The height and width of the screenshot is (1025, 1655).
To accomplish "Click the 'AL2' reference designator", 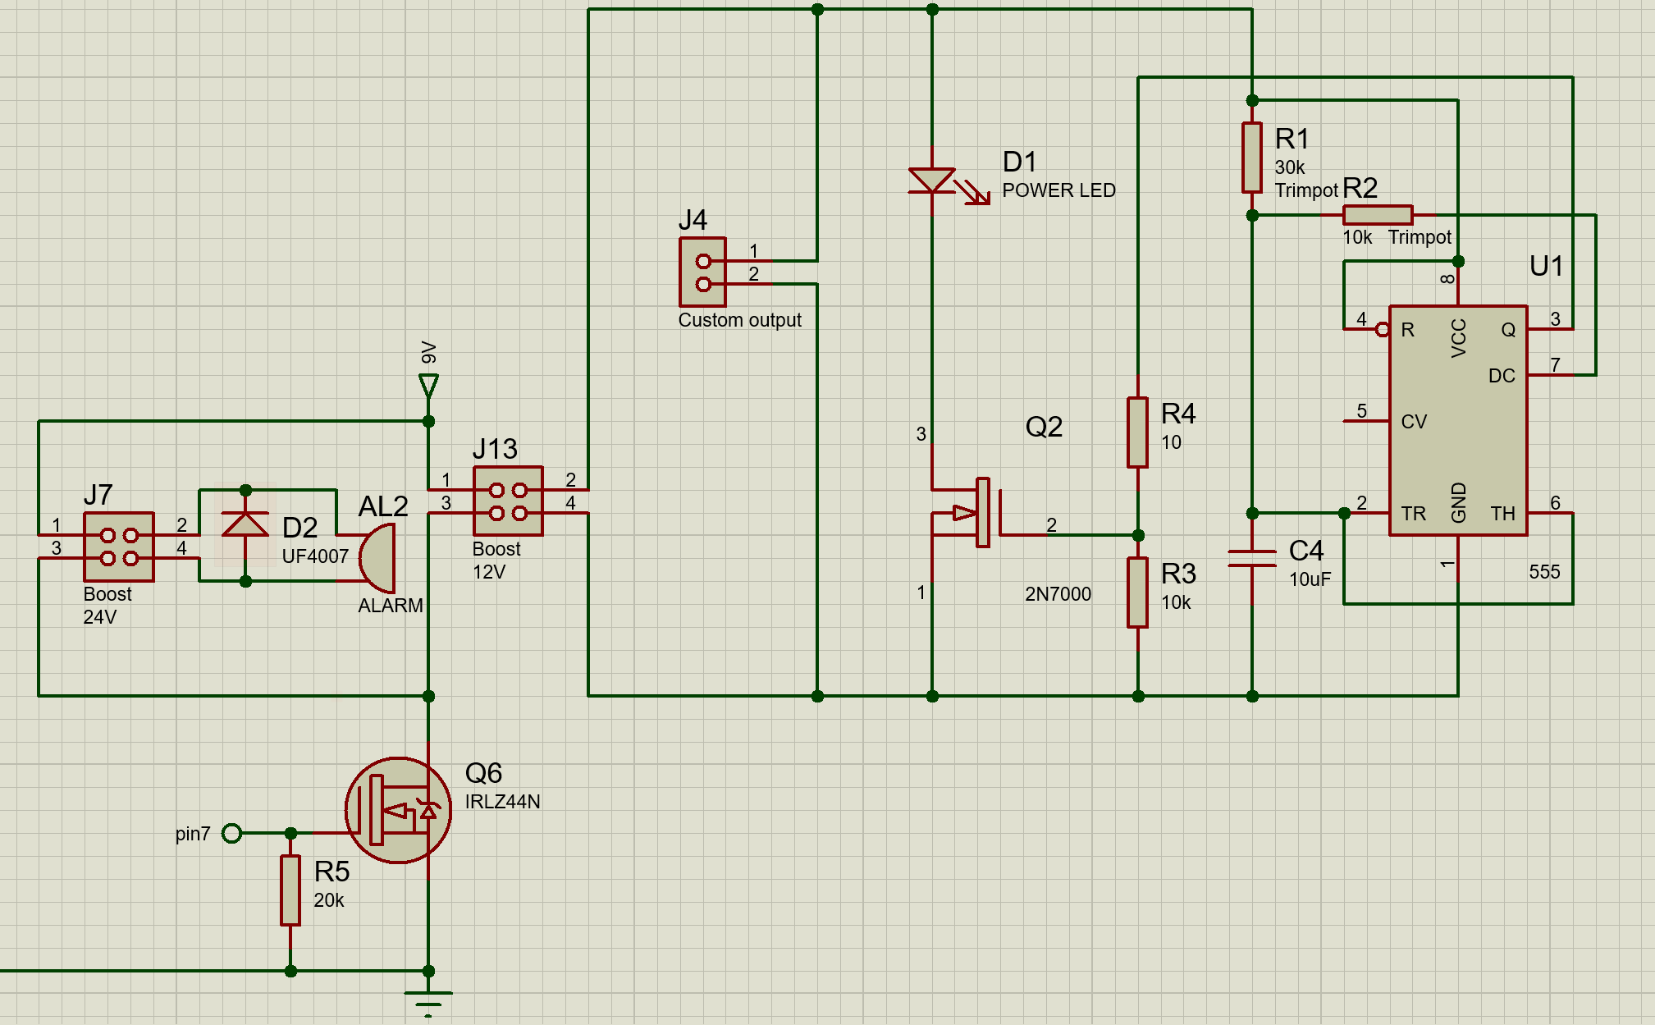I will click(383, 506).
